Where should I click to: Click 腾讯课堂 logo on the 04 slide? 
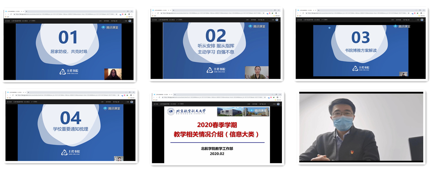[112, 108]
